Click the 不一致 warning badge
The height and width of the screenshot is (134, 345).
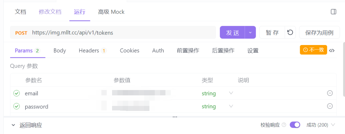click(313, 50)
